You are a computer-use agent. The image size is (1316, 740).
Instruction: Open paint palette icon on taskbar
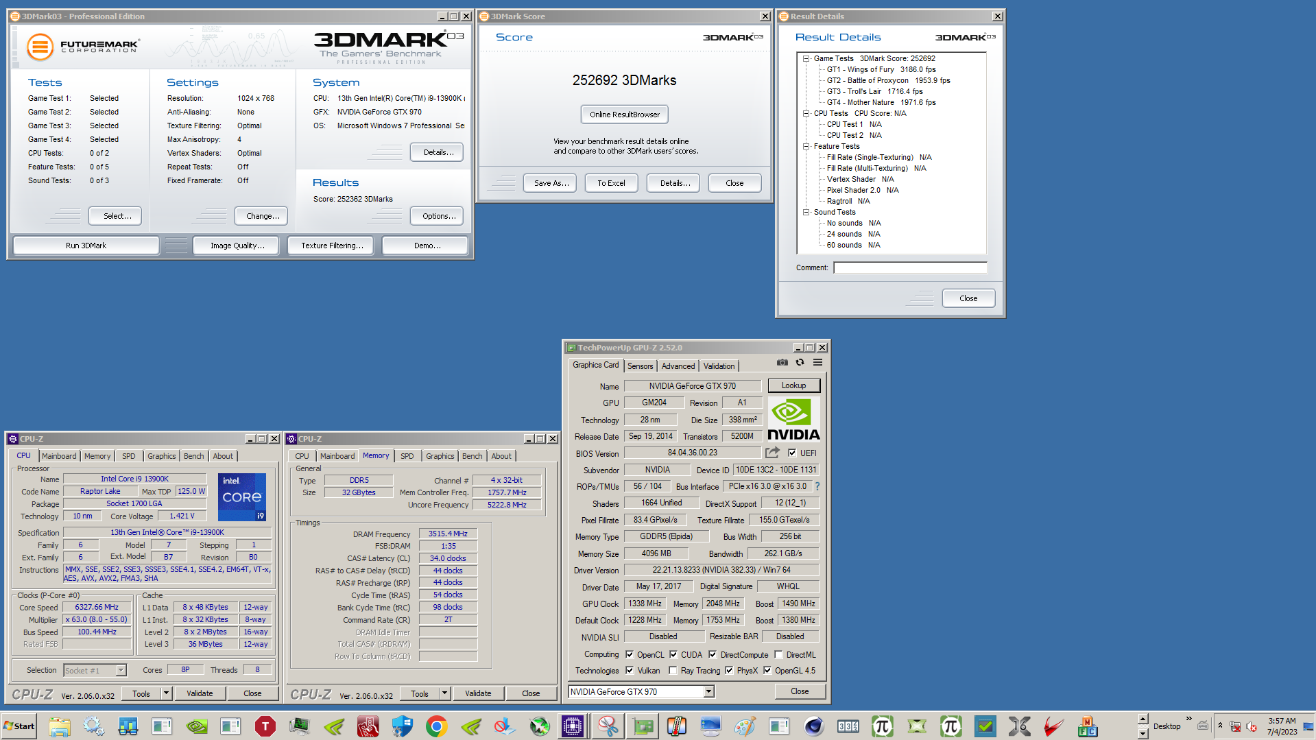click(x=745, y=726)
